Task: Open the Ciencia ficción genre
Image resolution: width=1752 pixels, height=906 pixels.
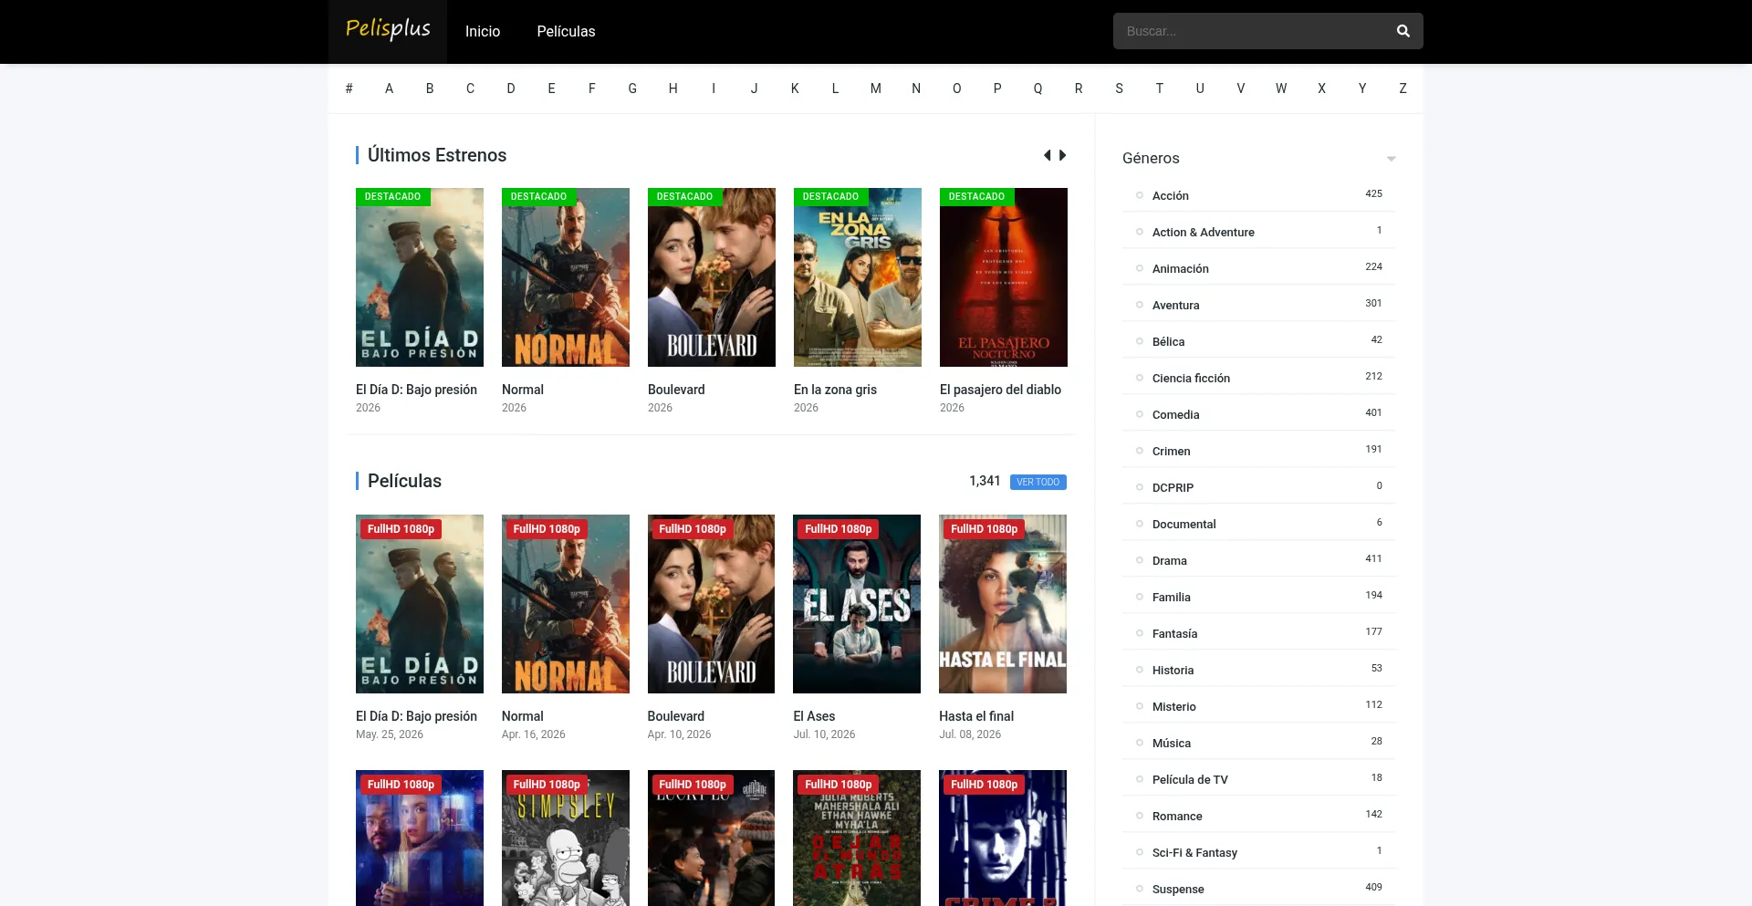Action: [1191, 378]
